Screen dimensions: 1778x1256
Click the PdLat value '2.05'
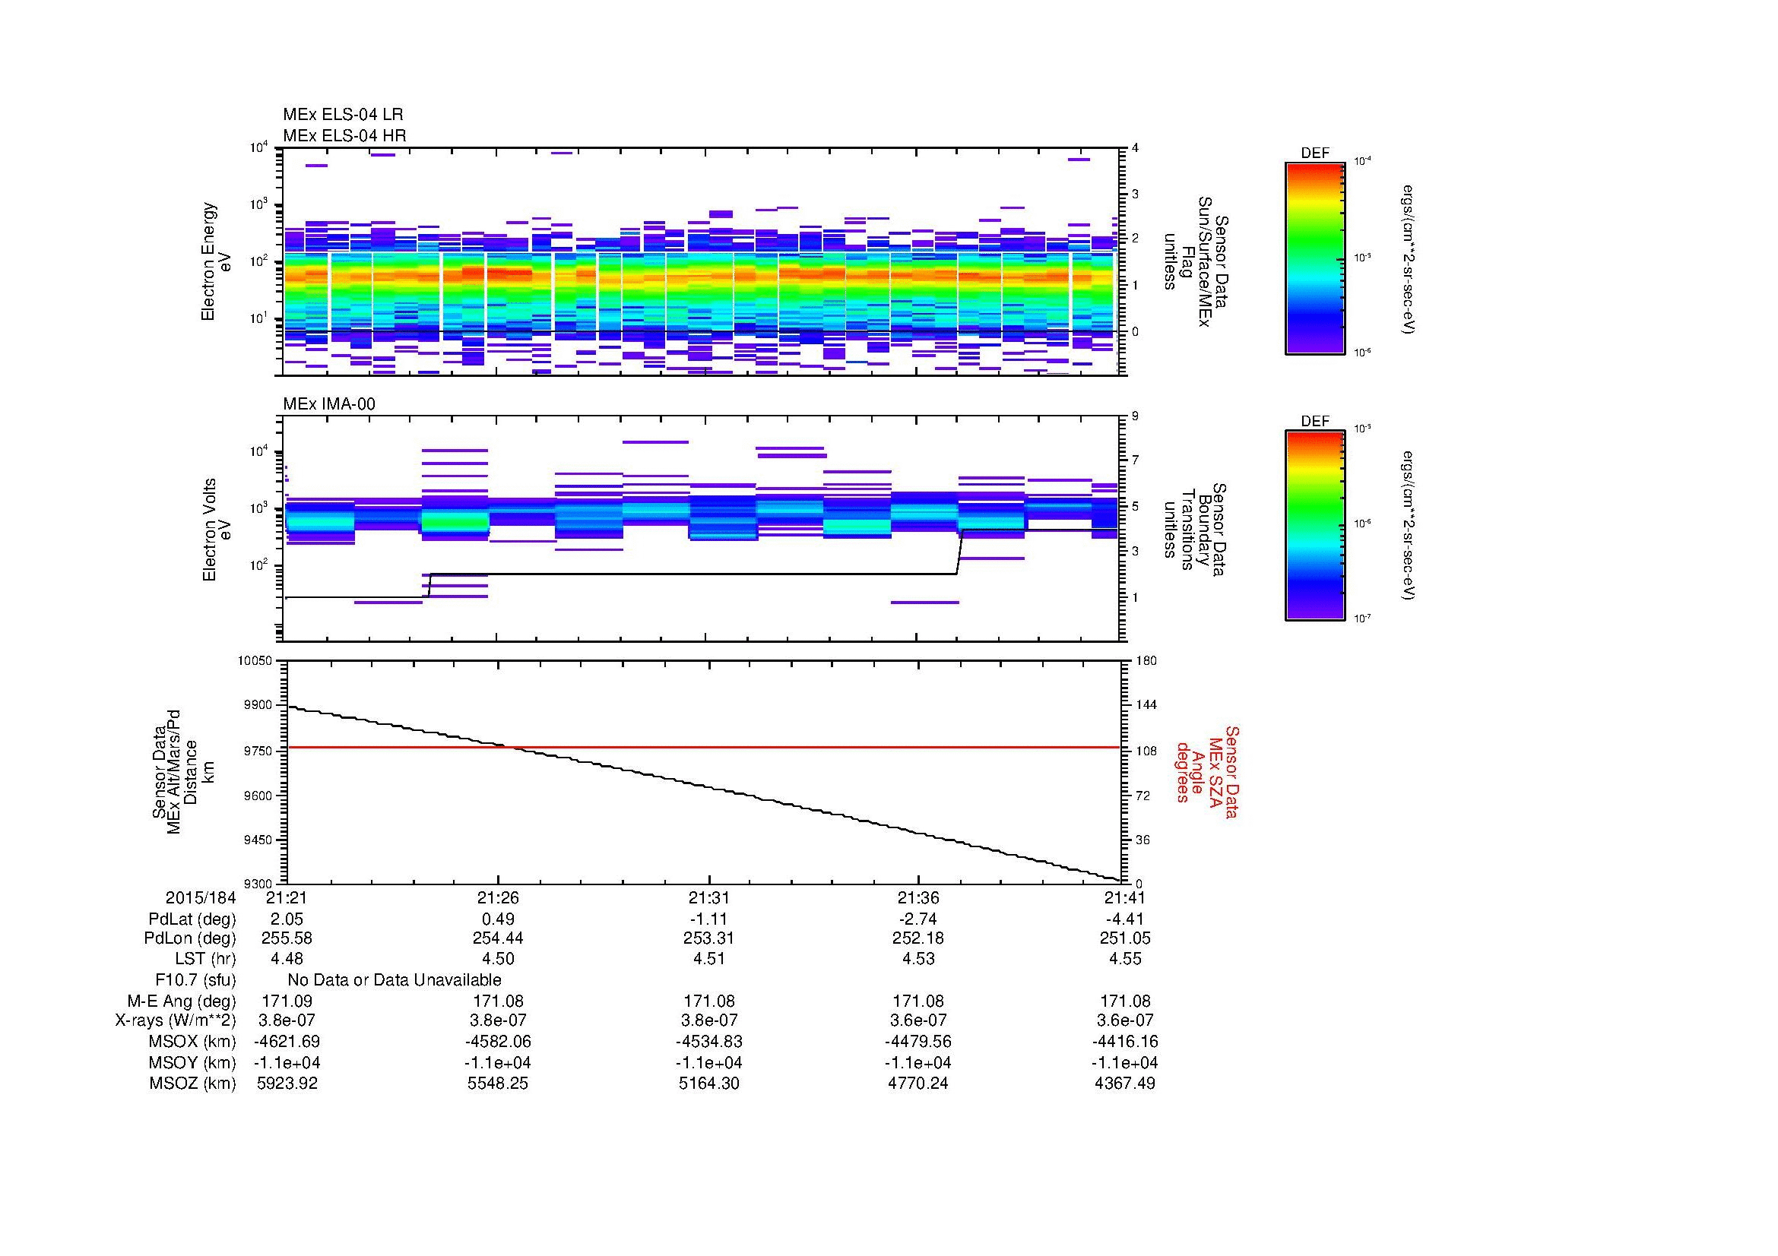click(x=287, y=919)
